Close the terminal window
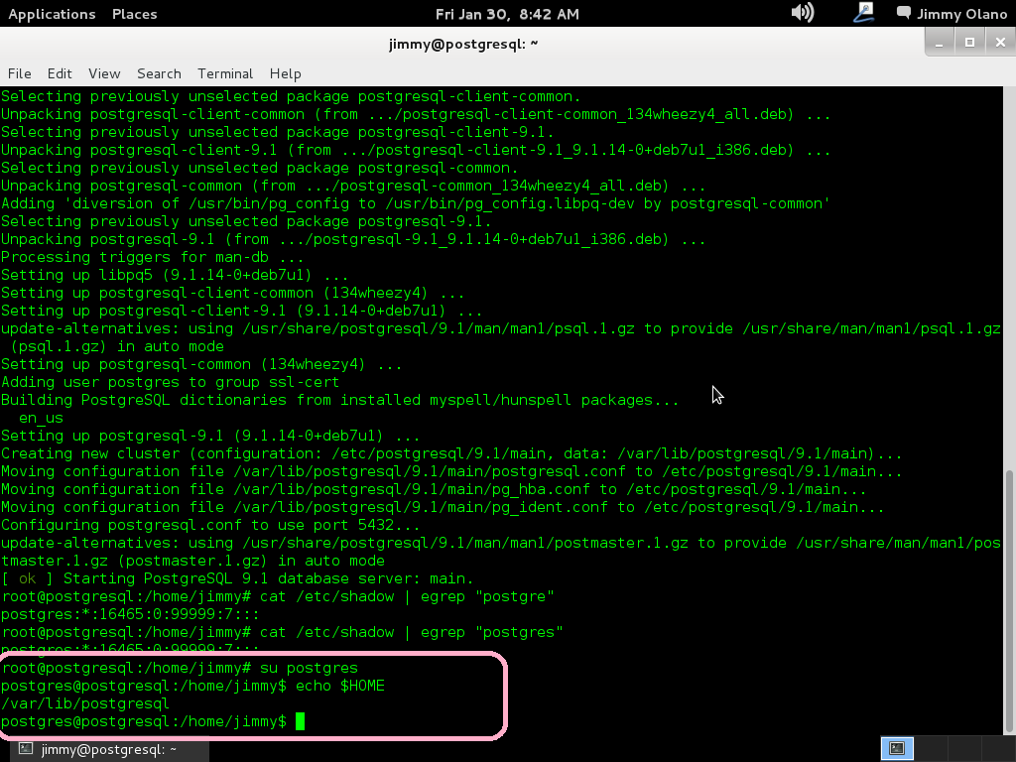The image size is (1016, 762). pyautogui.click(x=997, y=42)
